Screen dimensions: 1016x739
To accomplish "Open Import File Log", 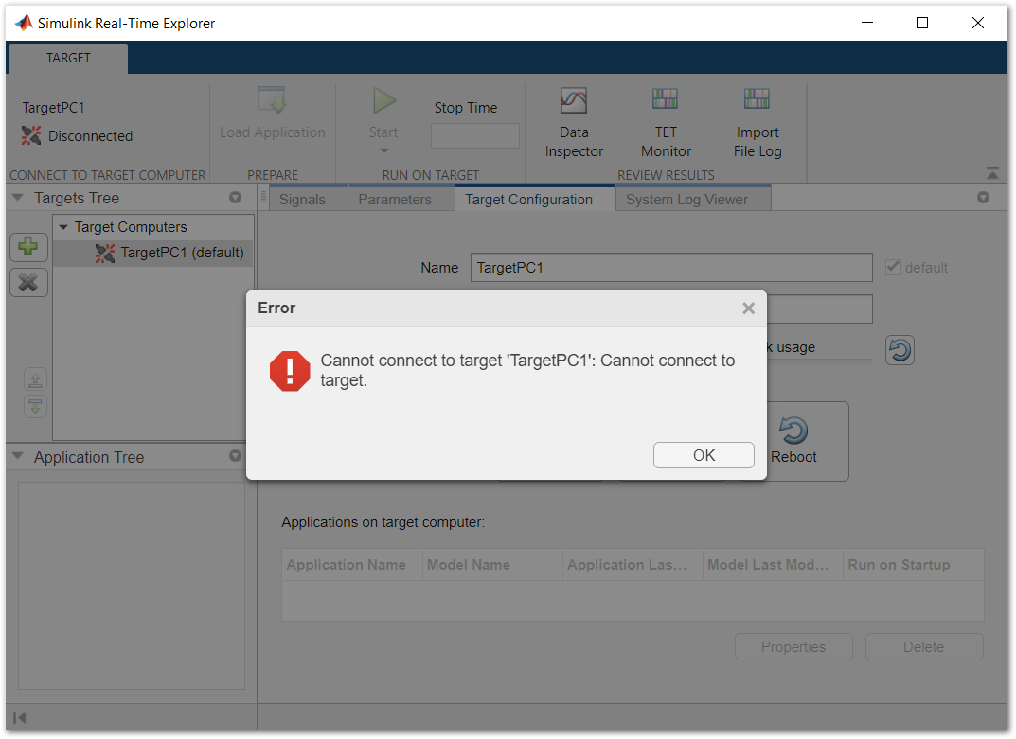I will tap(758, 123).
